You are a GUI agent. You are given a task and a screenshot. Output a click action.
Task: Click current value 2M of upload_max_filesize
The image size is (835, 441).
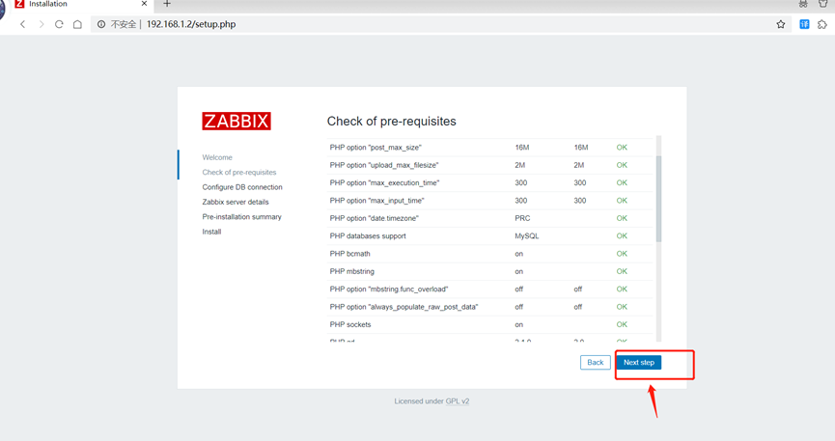coord(519,165)
